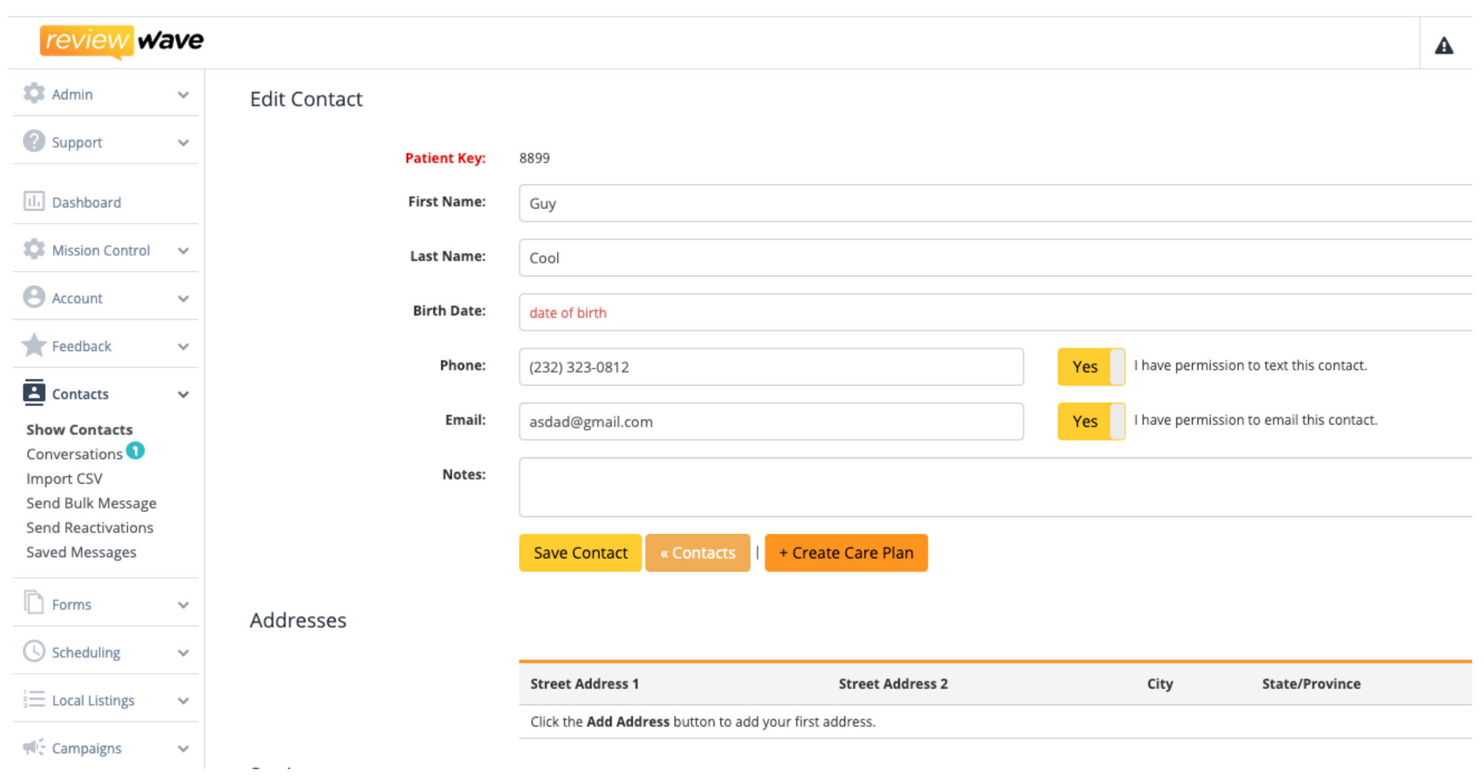
Task: Click the Support question mark icon
Action: click(34, 141)
